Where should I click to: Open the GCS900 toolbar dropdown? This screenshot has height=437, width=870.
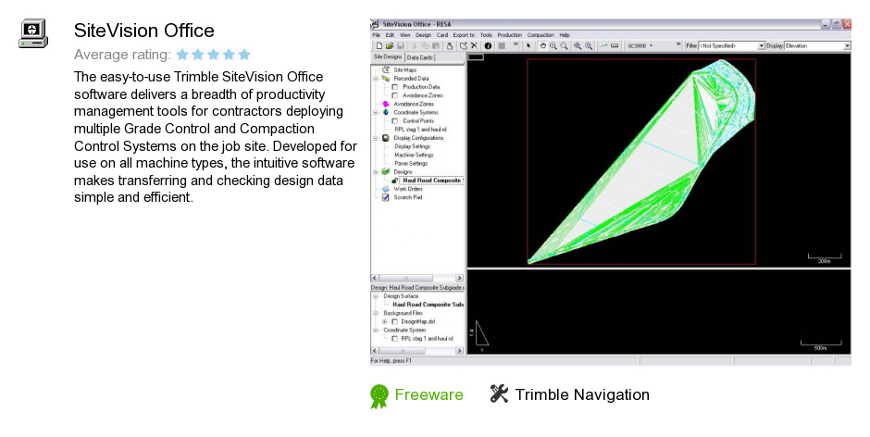click(651, 46)
